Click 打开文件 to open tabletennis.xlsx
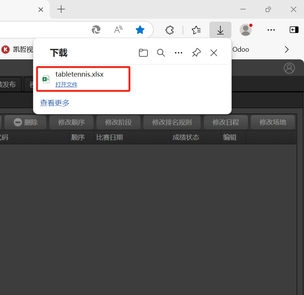 click(x=66, y=85)
